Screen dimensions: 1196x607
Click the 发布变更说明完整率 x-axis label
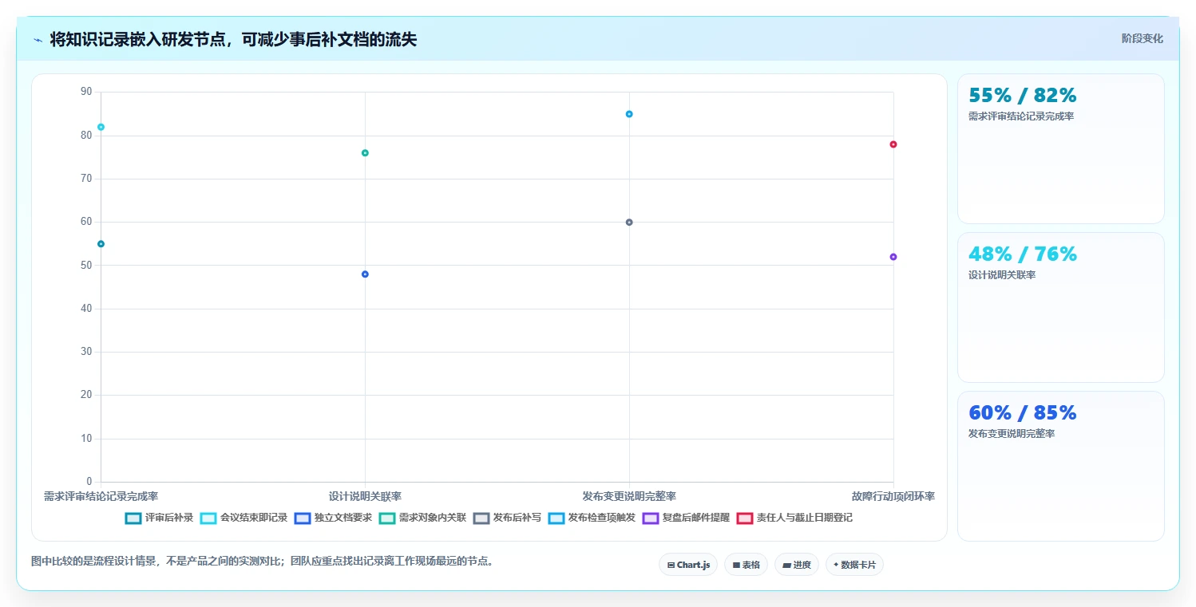[629, 496]
